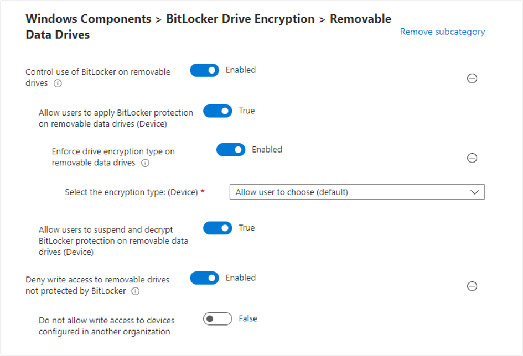
Task: Disable Deny write access to removable drives
Action: point(205,278)
